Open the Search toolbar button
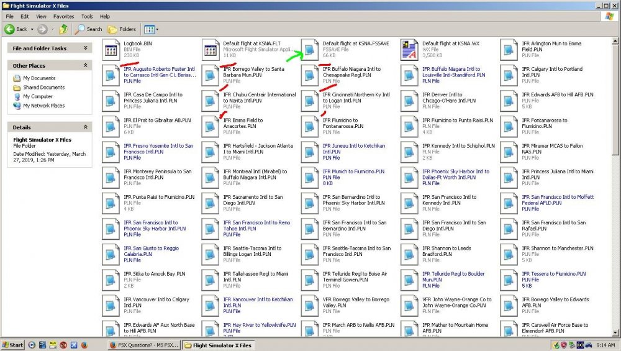The width and height of the screenshot is (621, 351). 89,29
